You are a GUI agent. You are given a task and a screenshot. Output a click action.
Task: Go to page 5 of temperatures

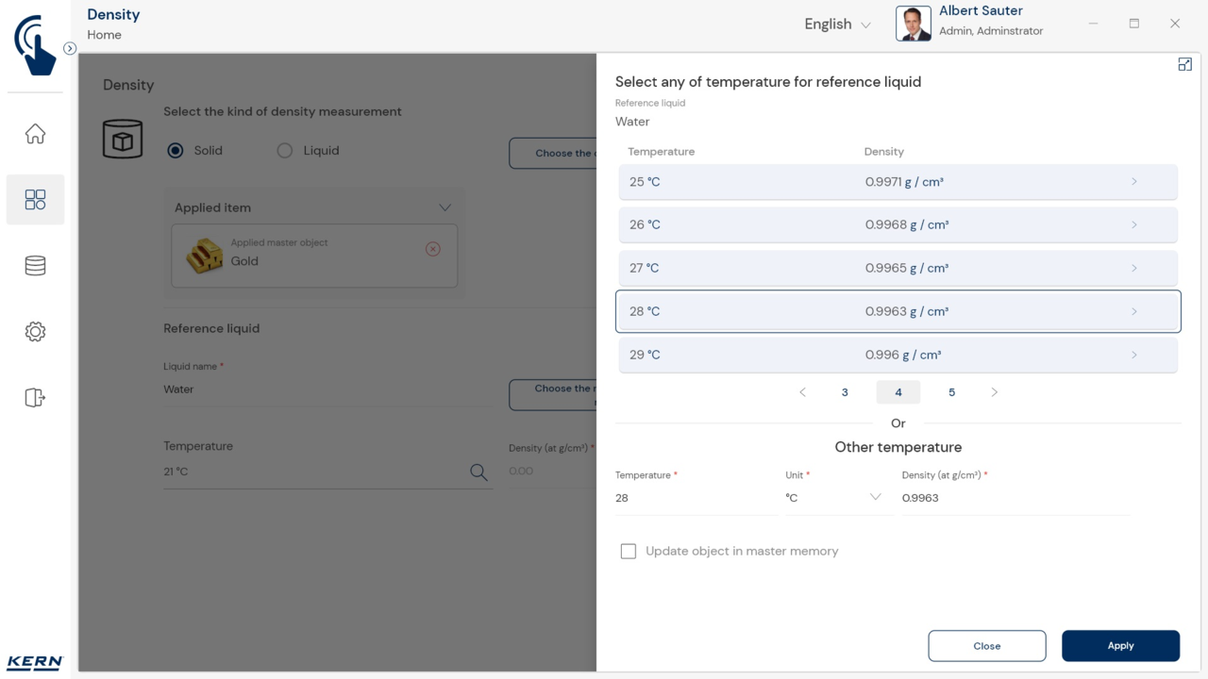(951, 392)
